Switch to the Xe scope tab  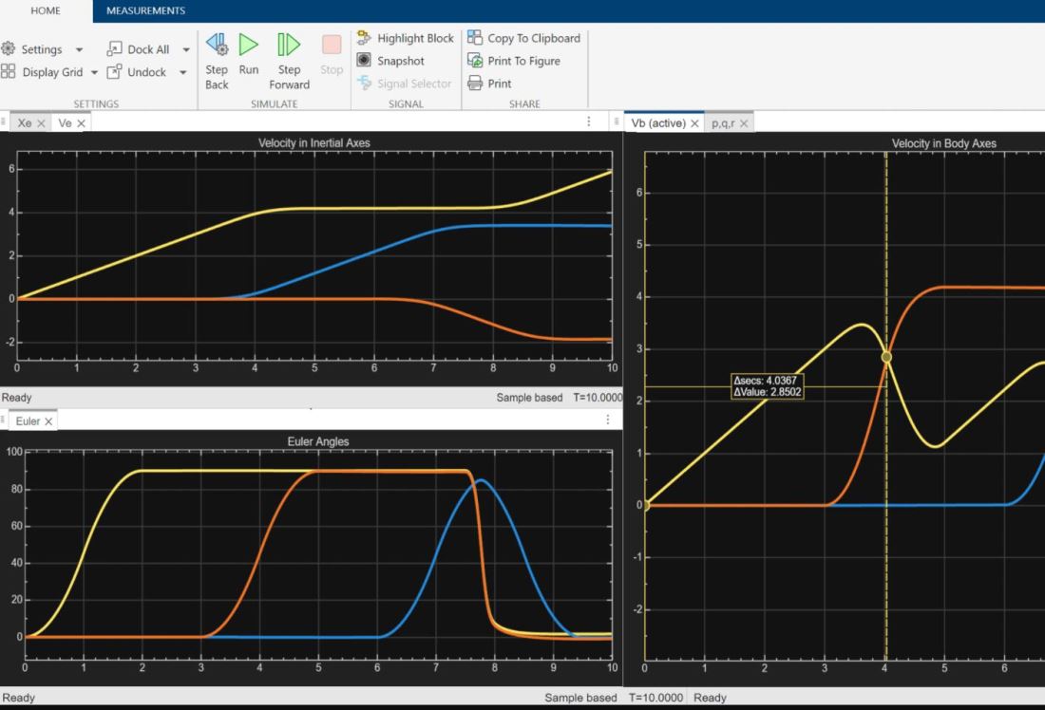pos(25,123)
